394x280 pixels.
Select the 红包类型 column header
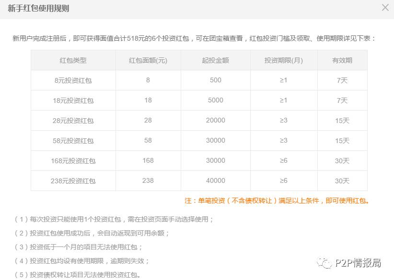pyautogui.click(x=73, y=60)
